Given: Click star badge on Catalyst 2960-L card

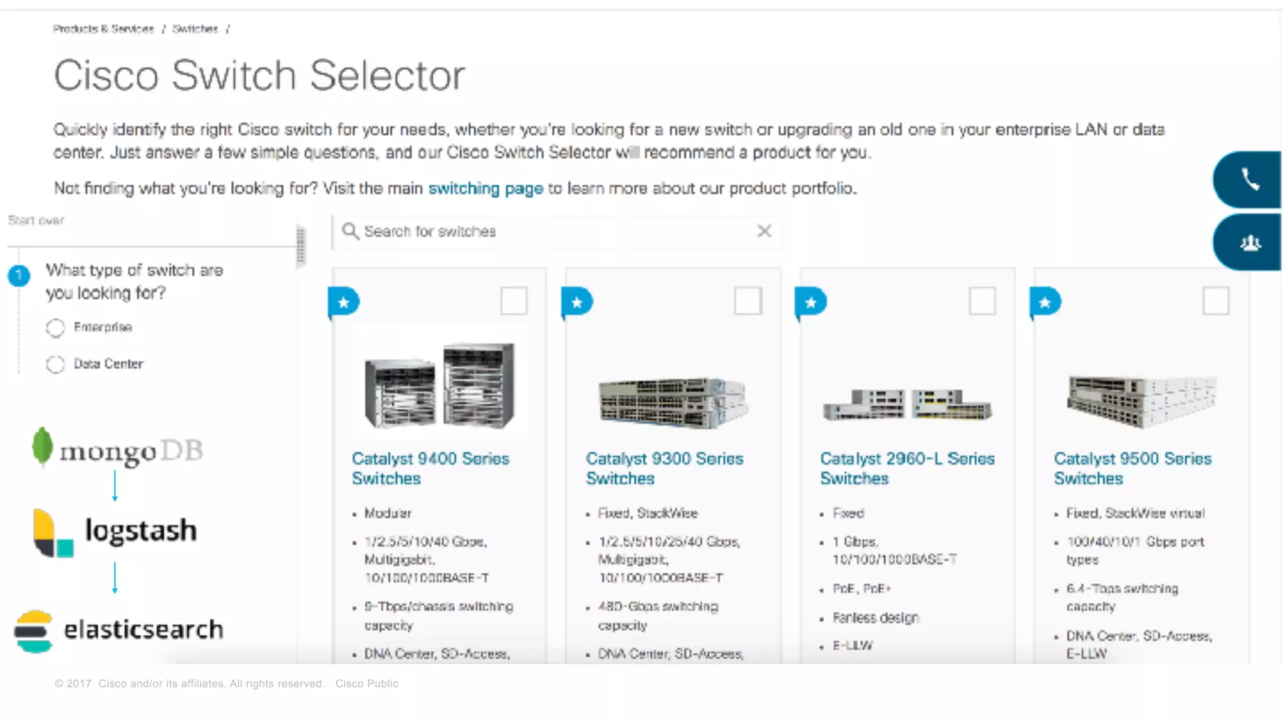Looking at the screenshot, I should tap(811, 302).
